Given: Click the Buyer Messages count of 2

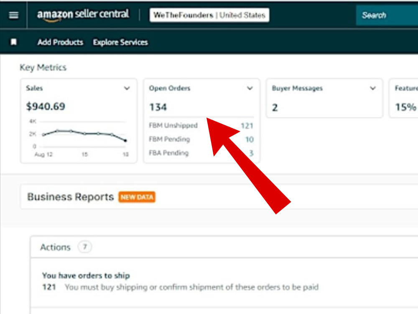Looking at the screenshot, I should click(275, 108).
